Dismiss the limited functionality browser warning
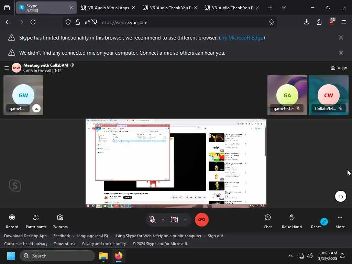This screenshot has width=352, height=264. [341, 37]
